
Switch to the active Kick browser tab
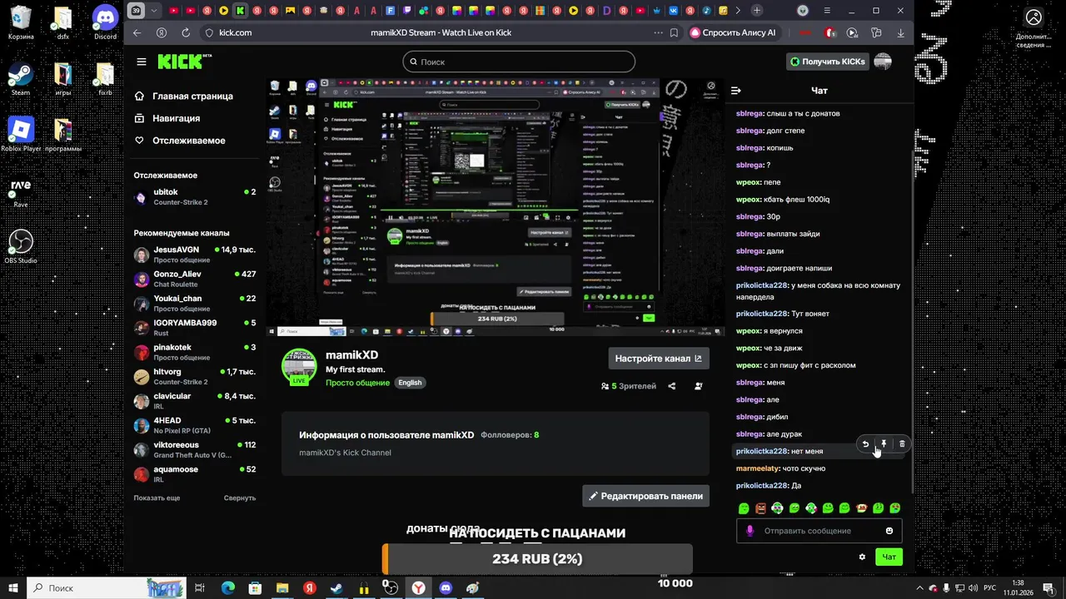tap(240, 10)
